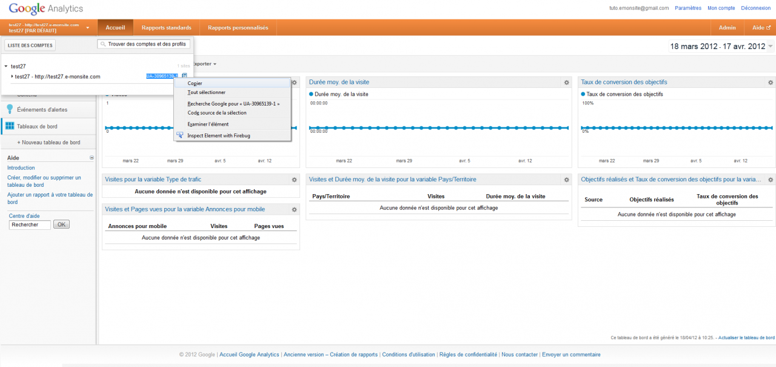Click the OK button in help search
Image resolution: width=776 pixels, height=367 pixels.
(62, 224)
